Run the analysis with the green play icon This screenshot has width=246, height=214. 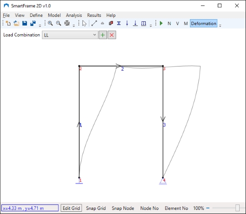161,23
